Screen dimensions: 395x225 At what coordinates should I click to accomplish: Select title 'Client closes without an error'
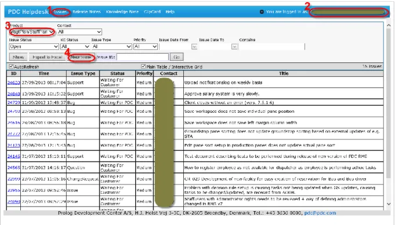click(x=229, y=102)
